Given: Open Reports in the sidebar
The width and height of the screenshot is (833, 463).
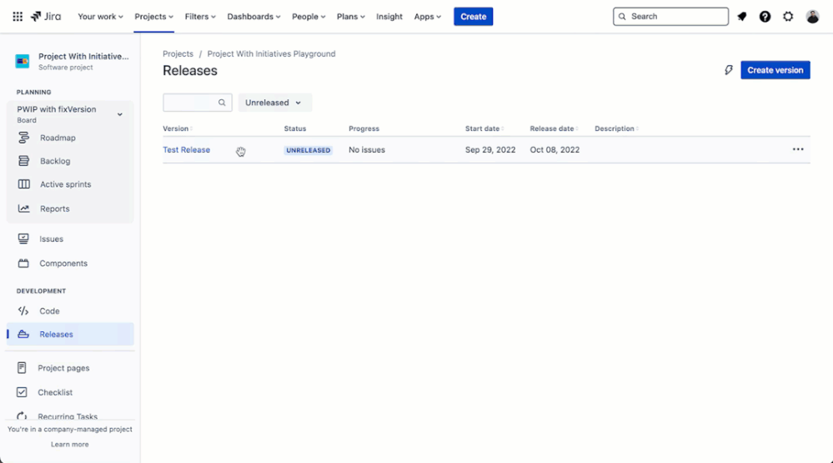Looking at the screenshot, I should click(x=55, y=209).
